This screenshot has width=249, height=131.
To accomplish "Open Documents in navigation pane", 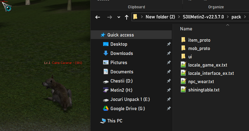I will pos(122,72).
